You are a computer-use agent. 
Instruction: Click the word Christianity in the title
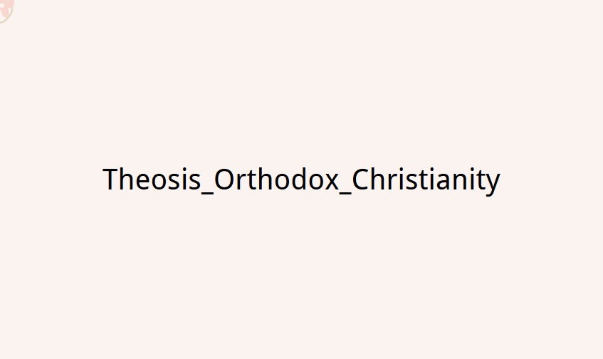426,181
